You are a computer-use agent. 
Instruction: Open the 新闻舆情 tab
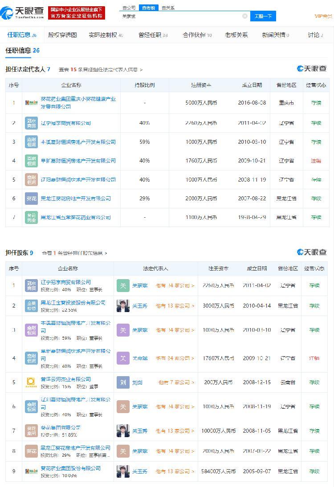(275, 35)
